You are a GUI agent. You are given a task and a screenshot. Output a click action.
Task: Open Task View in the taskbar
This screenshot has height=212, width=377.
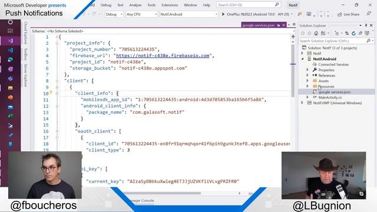click(11, 31)
